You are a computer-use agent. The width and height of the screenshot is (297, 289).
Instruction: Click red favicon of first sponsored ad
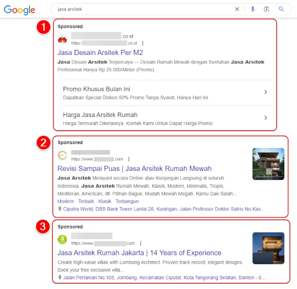click(63, 40)
